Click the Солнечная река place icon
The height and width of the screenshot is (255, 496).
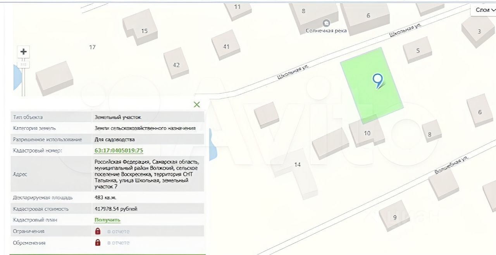326,23
